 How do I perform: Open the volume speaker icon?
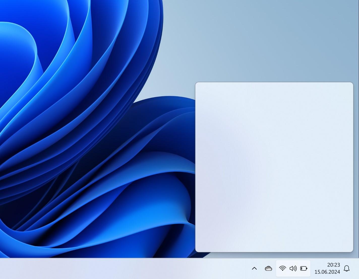coord(293,268)
